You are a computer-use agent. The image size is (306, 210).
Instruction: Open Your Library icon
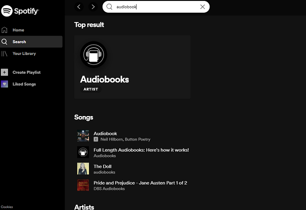point(4,54)
